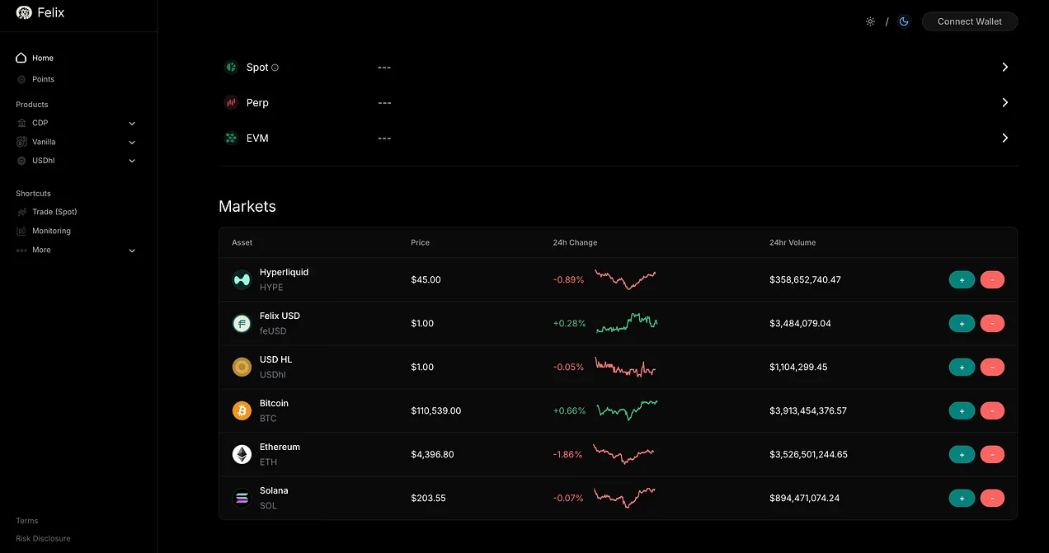The height and width of the screenshot is (553, 1049).
Task: Click the green plus button for Bitcoin
Action: click(962, 410)
